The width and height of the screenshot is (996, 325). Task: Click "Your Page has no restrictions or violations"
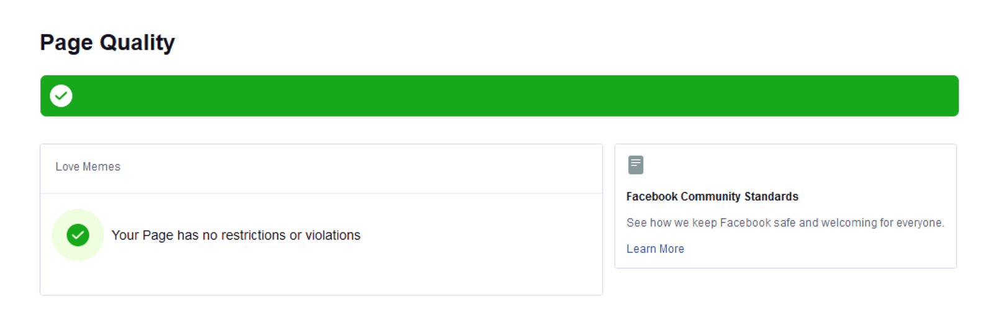click(x=236, y=235)
